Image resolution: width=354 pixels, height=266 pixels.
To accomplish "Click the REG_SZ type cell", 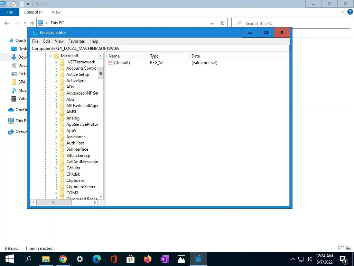I will [157, 63].
